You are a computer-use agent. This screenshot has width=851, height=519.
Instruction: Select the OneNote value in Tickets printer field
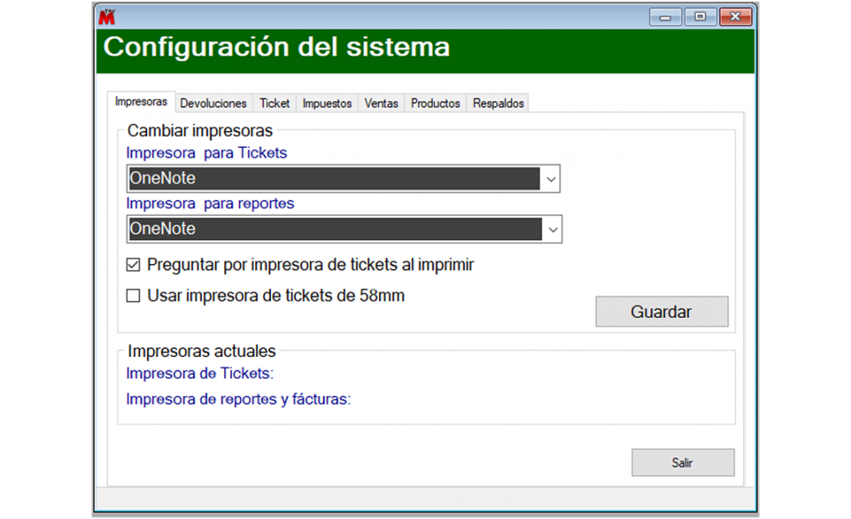coord(334,179)
